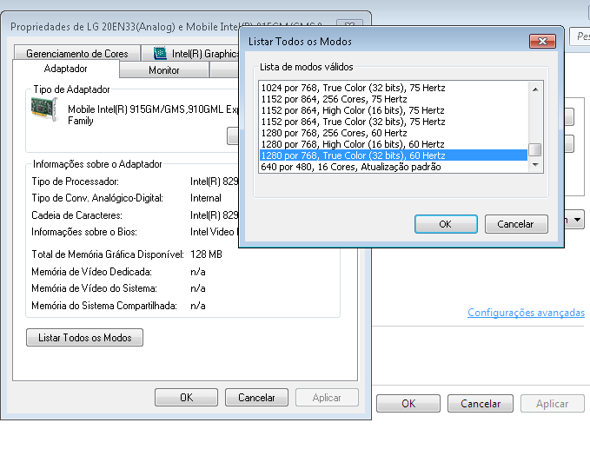
Task: Click the 128 MB memory value
Action: (x=206, y=254)
